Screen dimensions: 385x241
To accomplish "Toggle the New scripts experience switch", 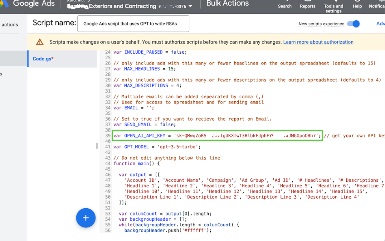I will pyautogui.click(x=353, y=24).
